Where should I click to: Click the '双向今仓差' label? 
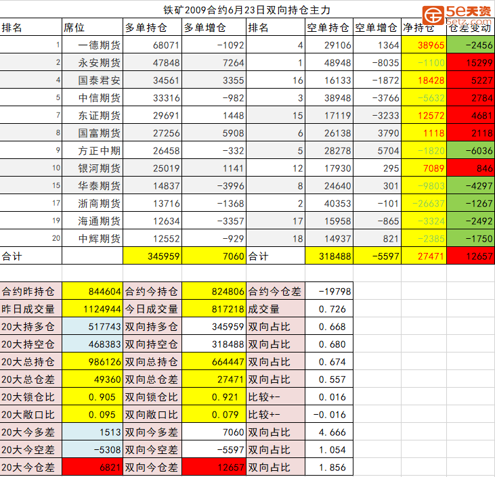coord(152,468)
